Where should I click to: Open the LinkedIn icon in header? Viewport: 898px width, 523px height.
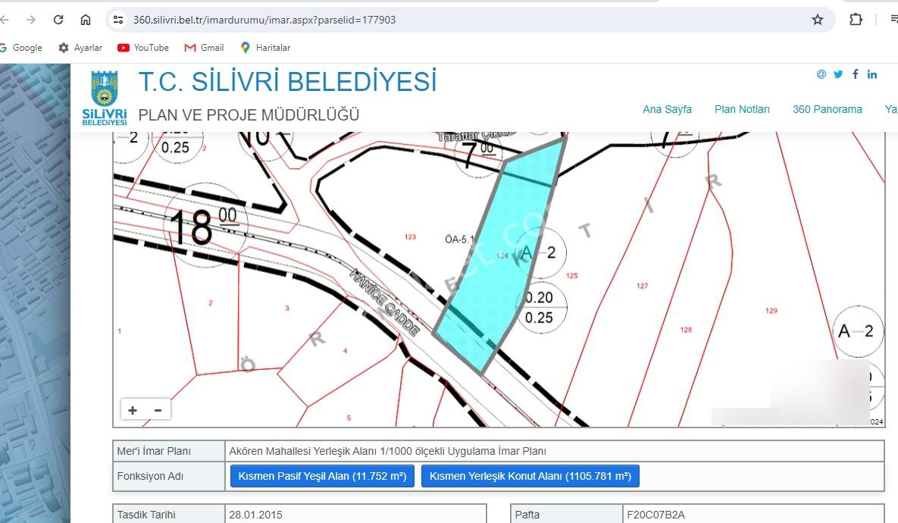coord(871,74)
